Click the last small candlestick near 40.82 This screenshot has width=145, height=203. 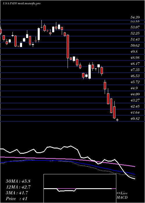coord(117,120)
